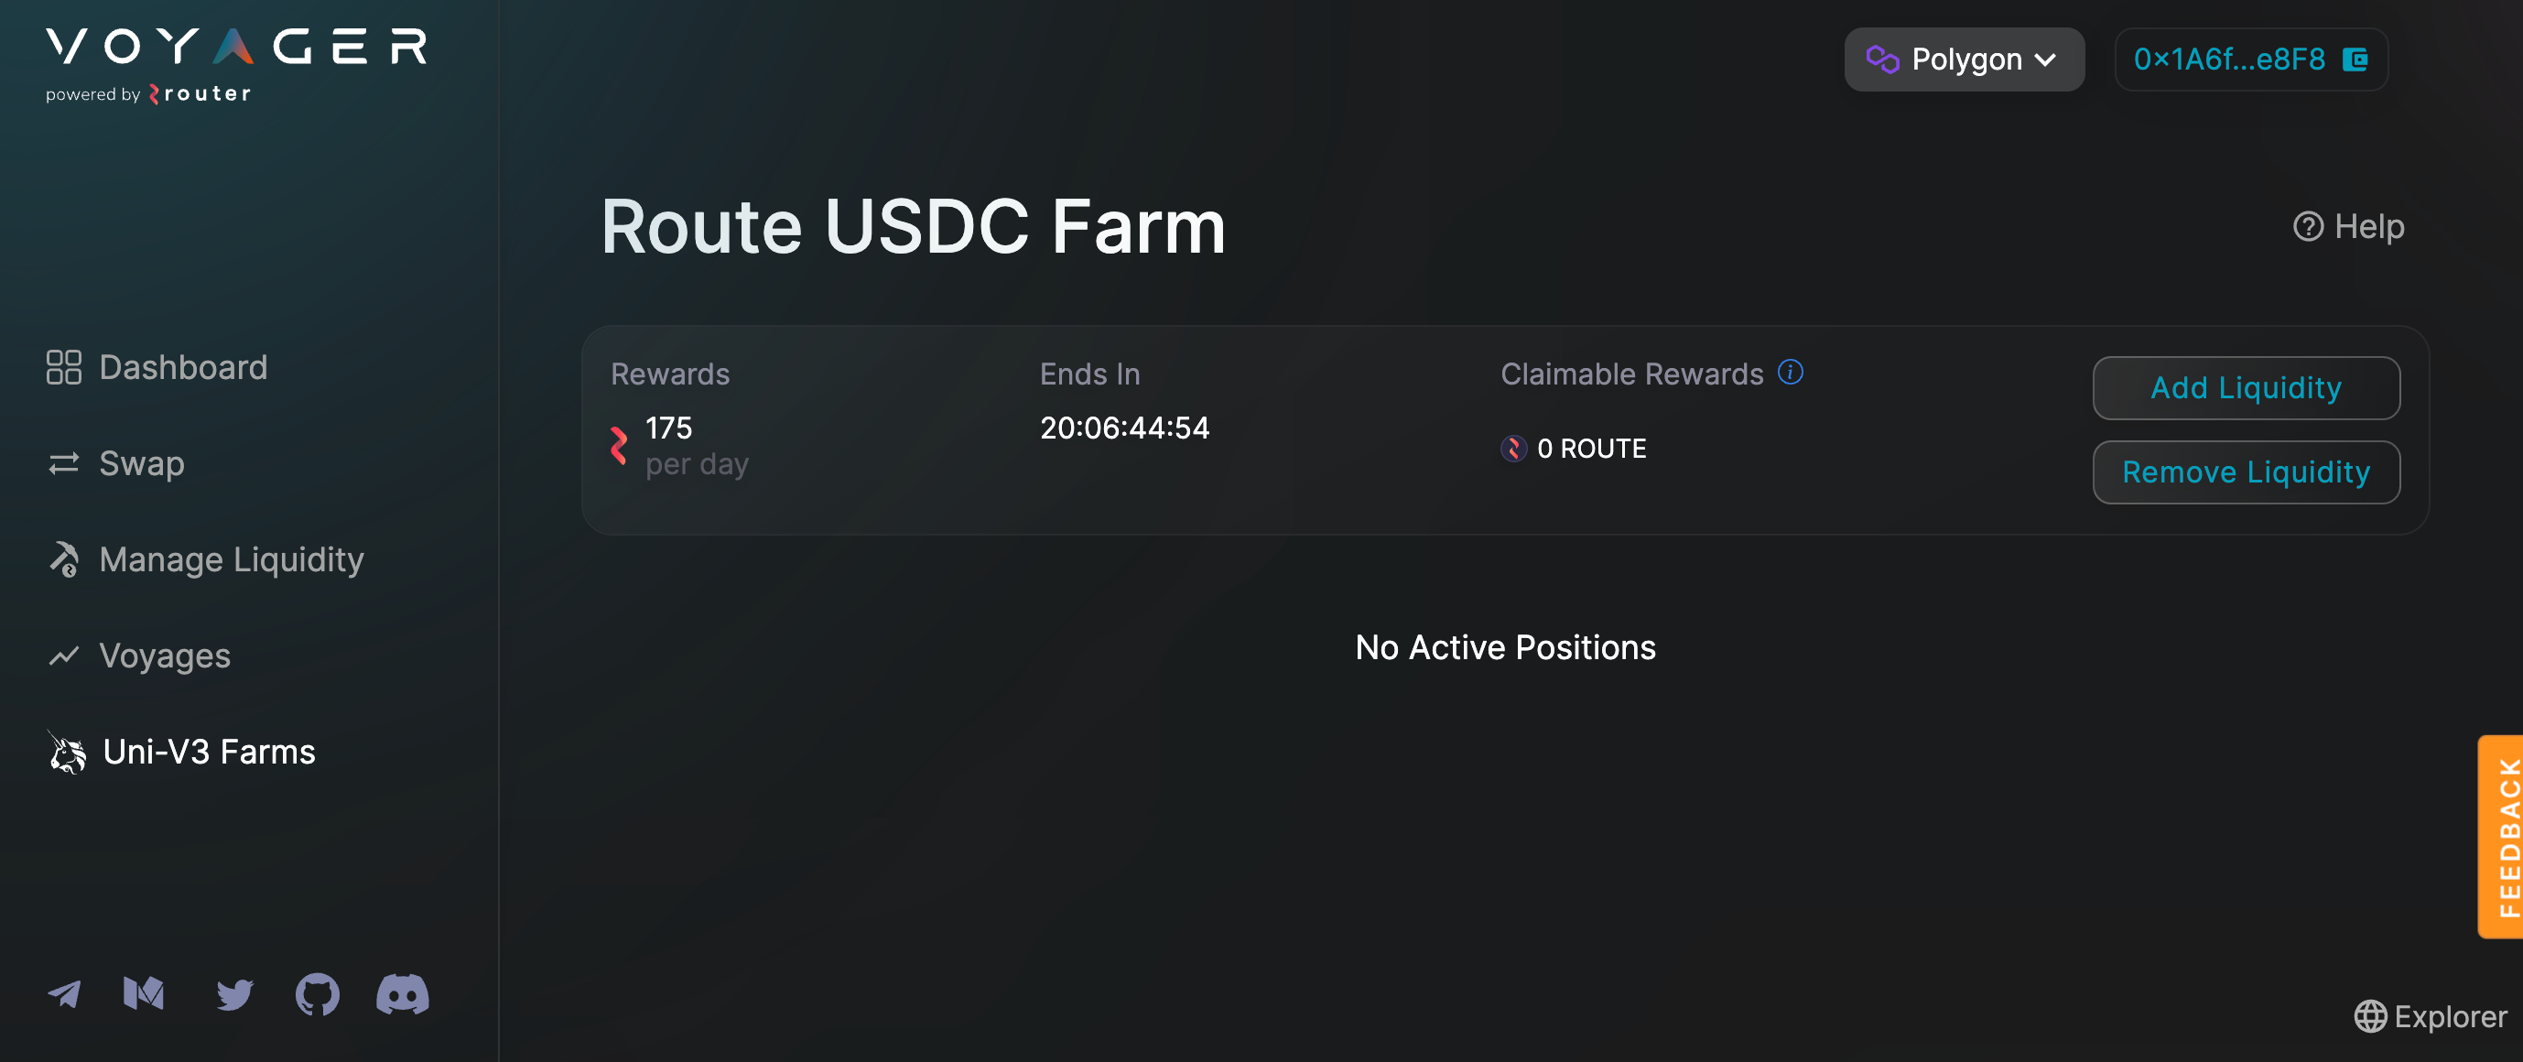Screen dimensions: 2523x1062
Task: Expand the Polygon network dropdown
Action: point(1964,60)
